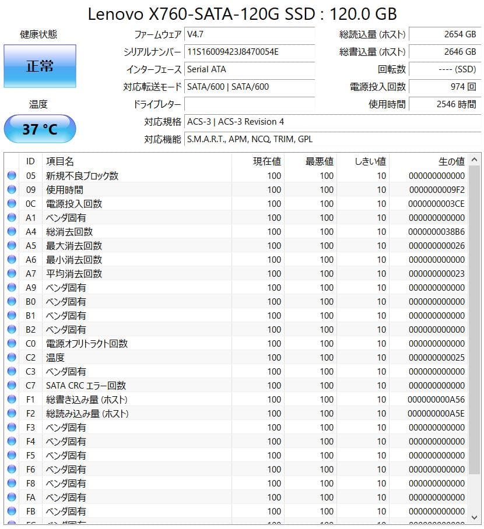Click the serial number field 11S16009423J8470054E
484x529 pixels.
point(249,52)
